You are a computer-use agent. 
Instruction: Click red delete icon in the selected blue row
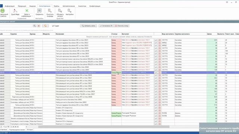[159, 73]
